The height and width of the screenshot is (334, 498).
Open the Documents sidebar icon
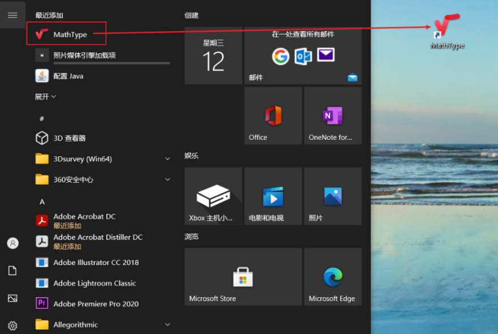click(12, 271)
